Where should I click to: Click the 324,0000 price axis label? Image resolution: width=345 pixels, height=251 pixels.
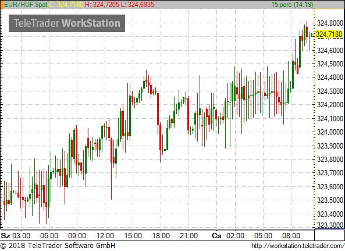pos(330,132)
